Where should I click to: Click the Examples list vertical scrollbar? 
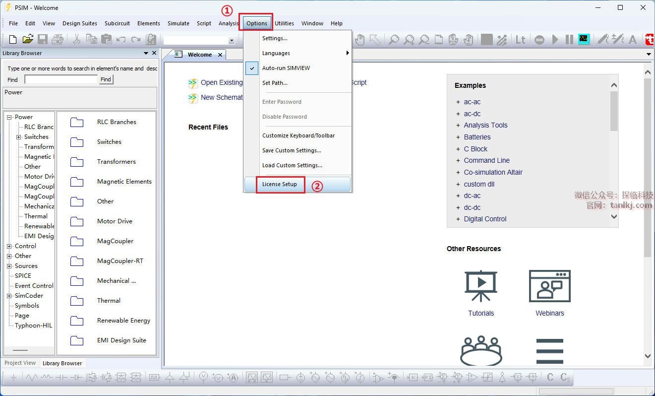point(614,151)
